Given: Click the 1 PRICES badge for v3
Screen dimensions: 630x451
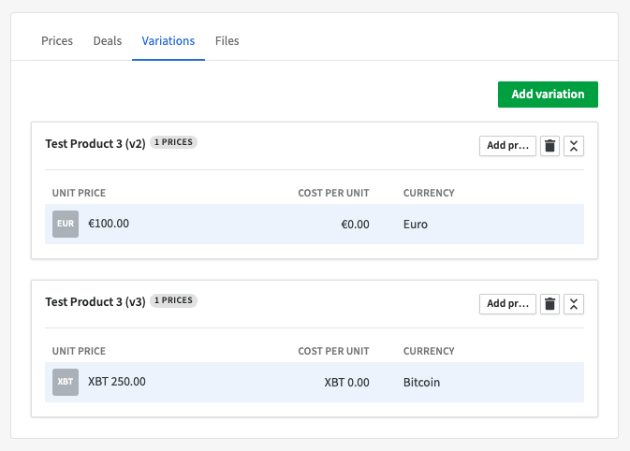Looking at the screenshot, I should tap(173, 300).
